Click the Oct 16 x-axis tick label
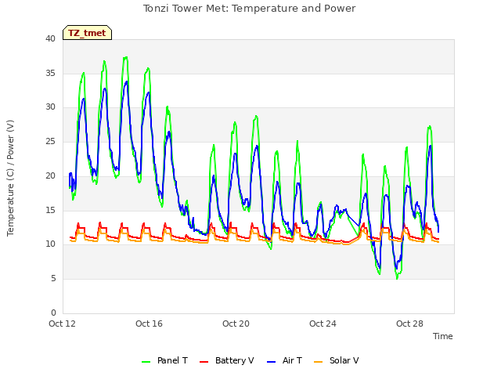 [x=149, y=324]
